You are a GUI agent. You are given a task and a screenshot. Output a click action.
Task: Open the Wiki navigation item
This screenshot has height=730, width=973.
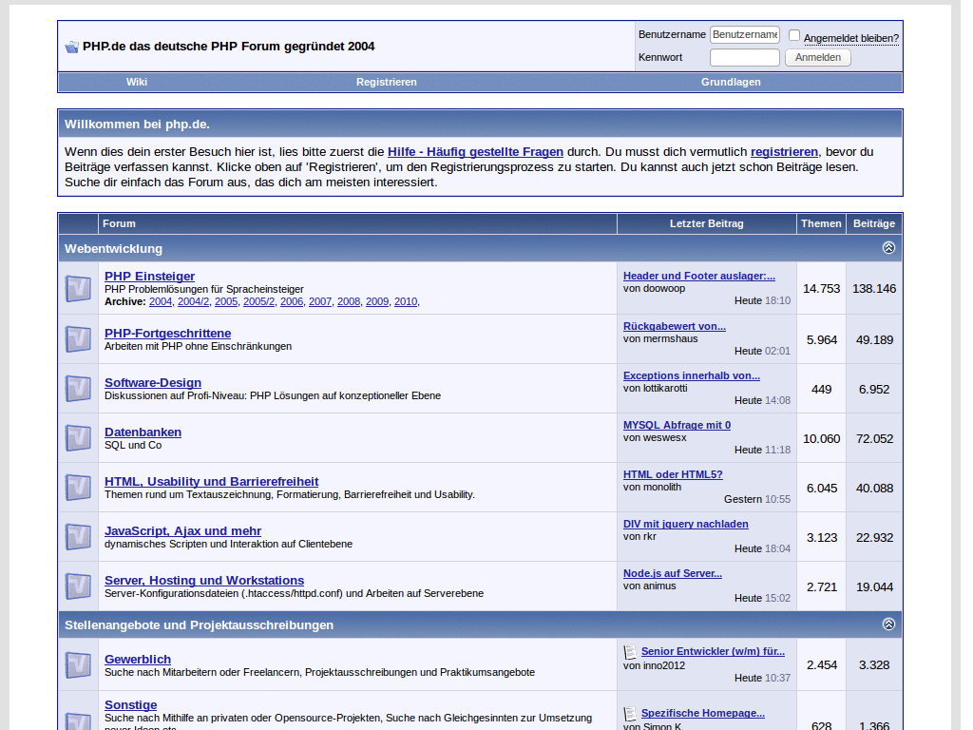pos(137,82)
